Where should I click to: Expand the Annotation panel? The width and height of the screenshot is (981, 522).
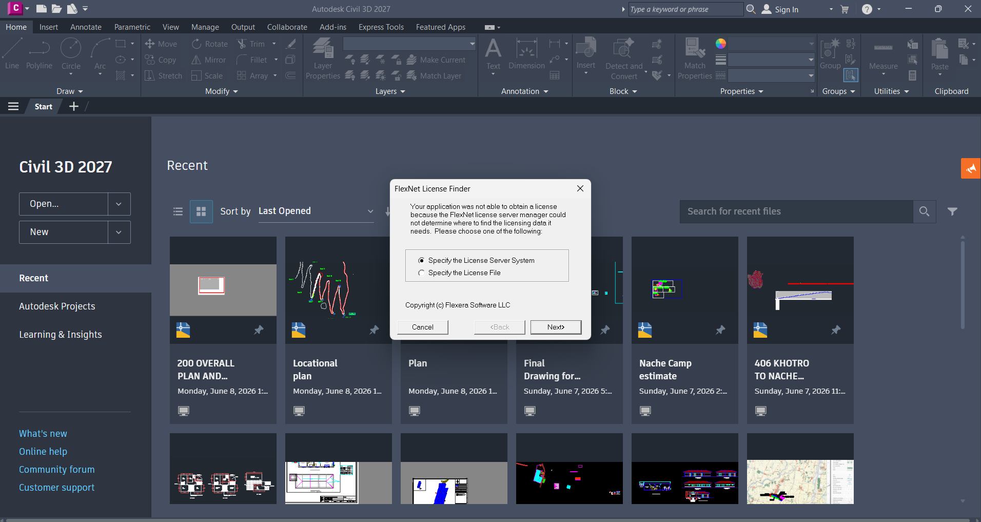525,91
